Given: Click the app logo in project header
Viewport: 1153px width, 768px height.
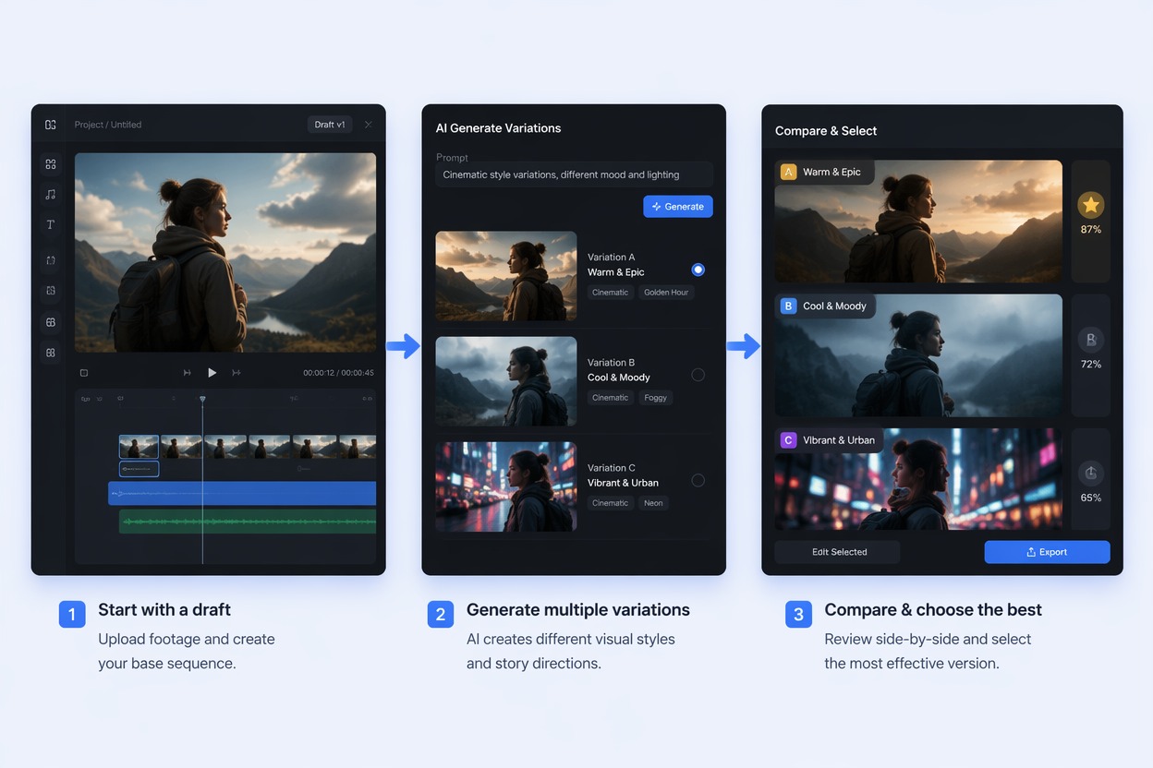Looking at the screenshot, I should [x=51, y=125].
